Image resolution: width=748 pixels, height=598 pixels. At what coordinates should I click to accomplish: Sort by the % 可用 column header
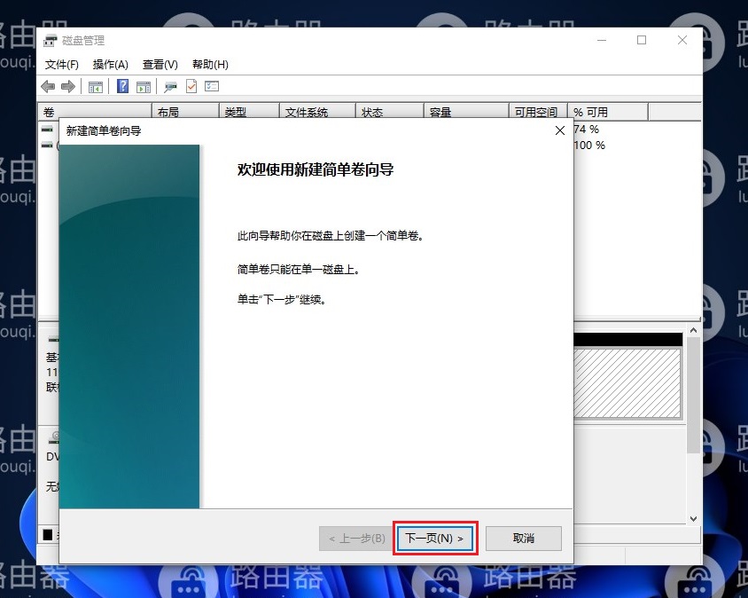coord(608,113)
